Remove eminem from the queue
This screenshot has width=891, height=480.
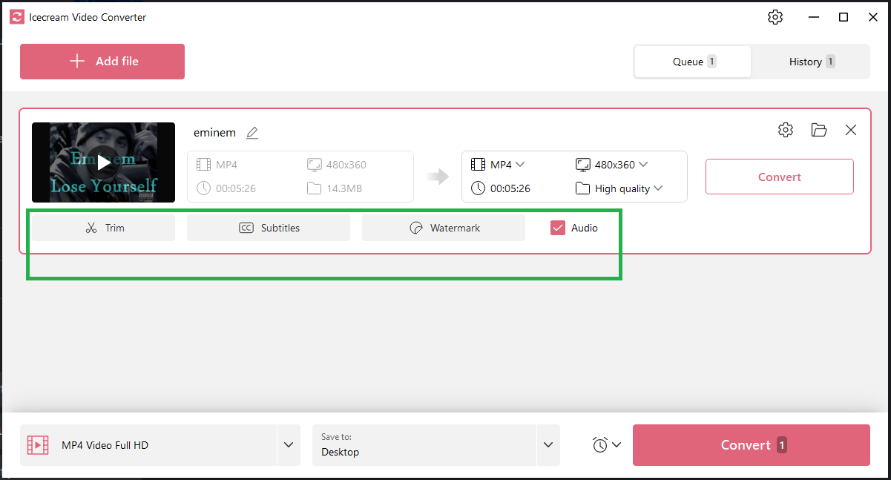851,130
